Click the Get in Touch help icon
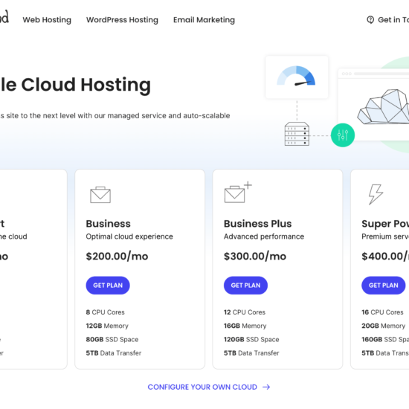 [370, 20]
